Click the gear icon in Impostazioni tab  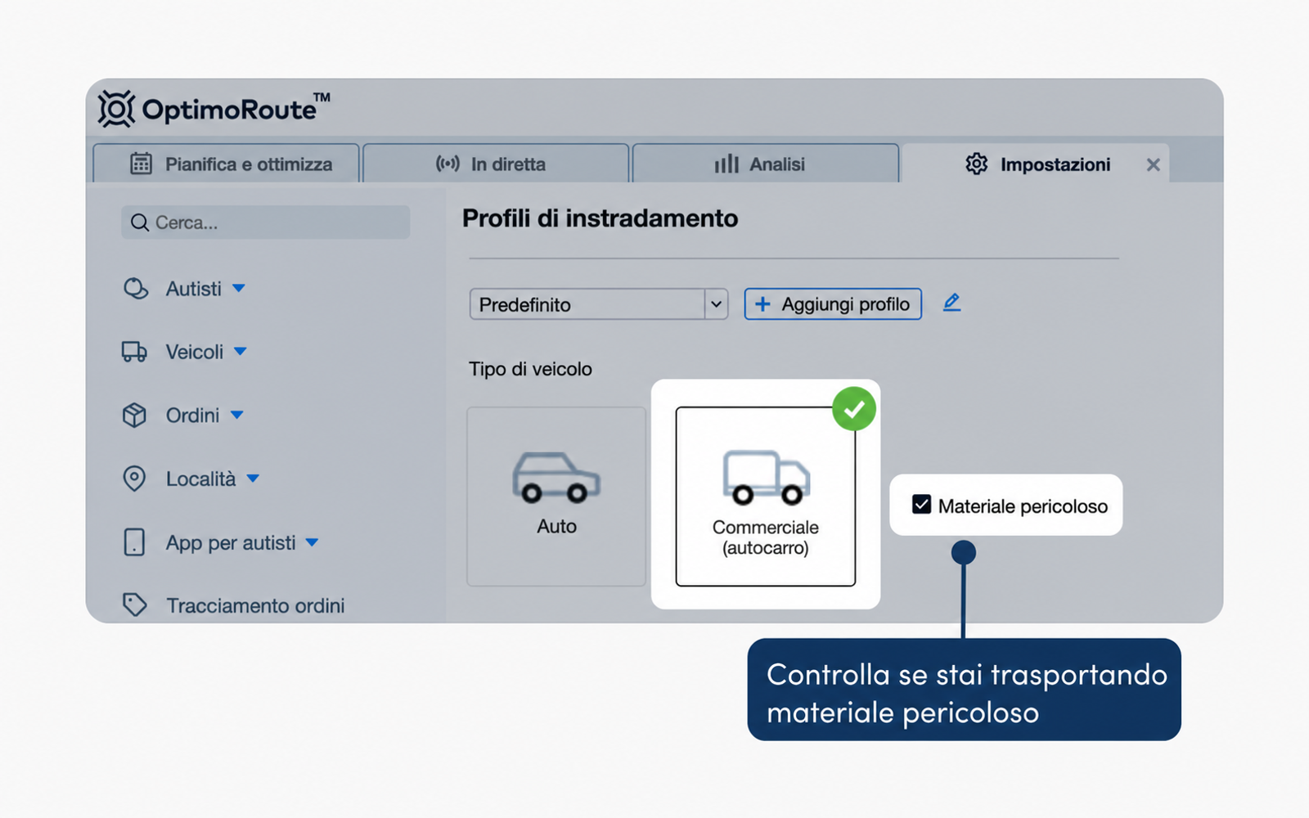pyautogui.click(x=977, y=164)
